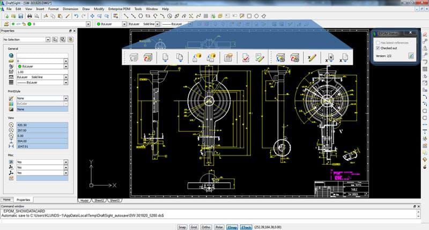The image size is (429, 230).
Task: Click the Undo arrow icon
Action: click(76, 16)
